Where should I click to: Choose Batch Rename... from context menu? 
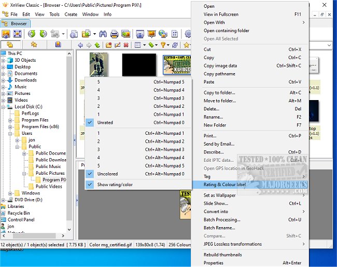pos(219,228)
